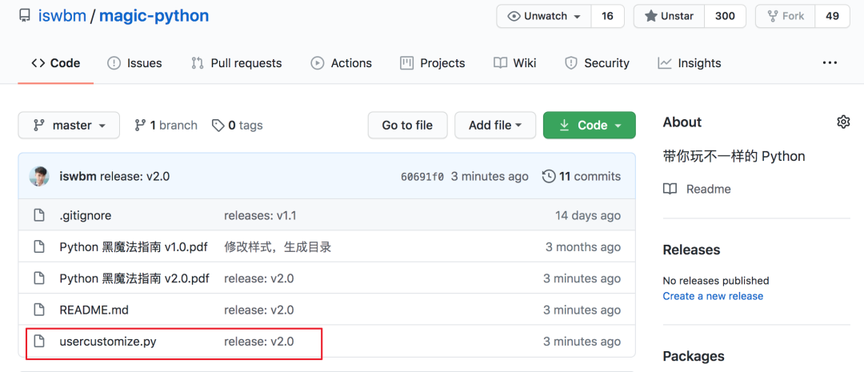Image resolution: width=864 pixels, height=372 pixels.
Task: Expand the Add file dropdown
Action: 495,125
